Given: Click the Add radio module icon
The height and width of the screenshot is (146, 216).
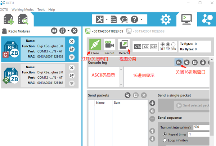Looking at the screenshot, I should (x=9, y=19).
